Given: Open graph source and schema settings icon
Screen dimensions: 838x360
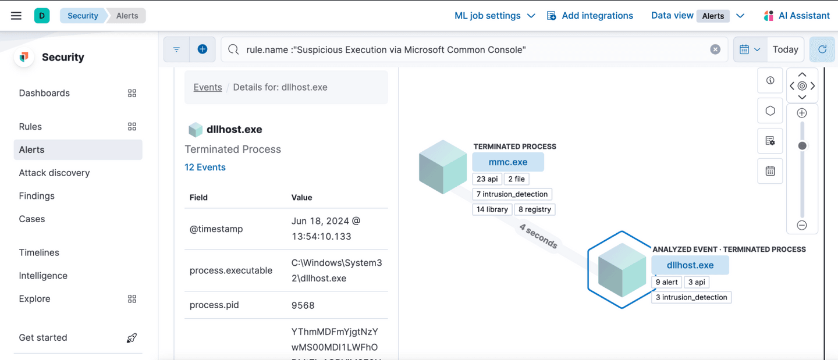Looking at the screenshot, I should pyautogui.click(x=770, y=141).
